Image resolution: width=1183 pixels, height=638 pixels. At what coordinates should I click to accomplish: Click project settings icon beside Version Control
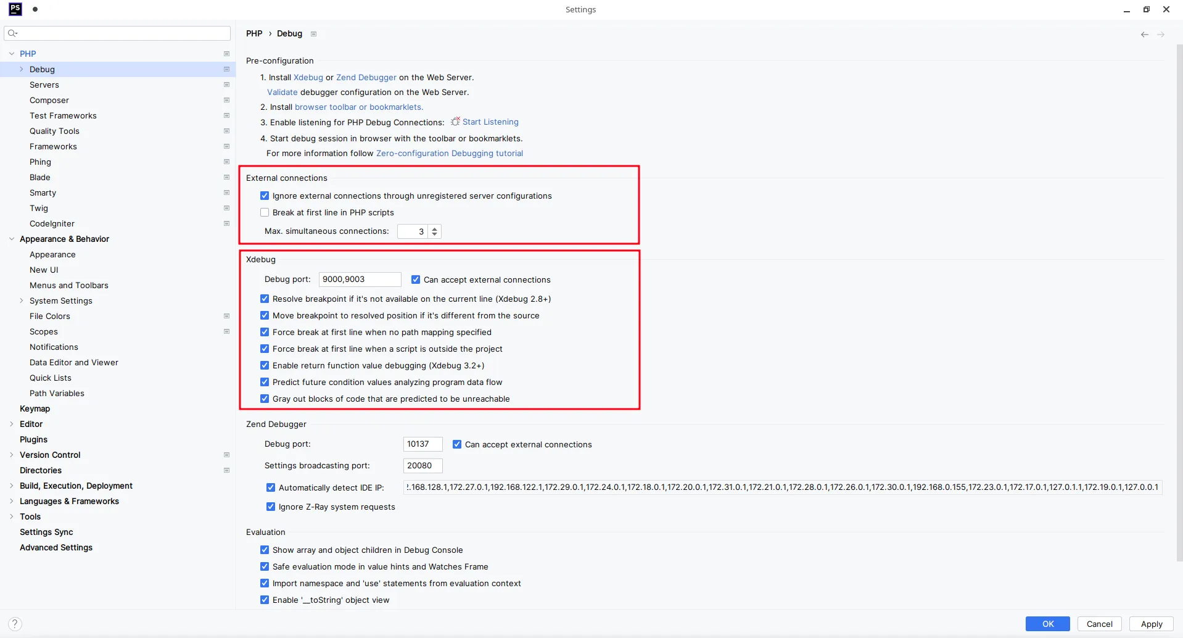pos(226,455)
